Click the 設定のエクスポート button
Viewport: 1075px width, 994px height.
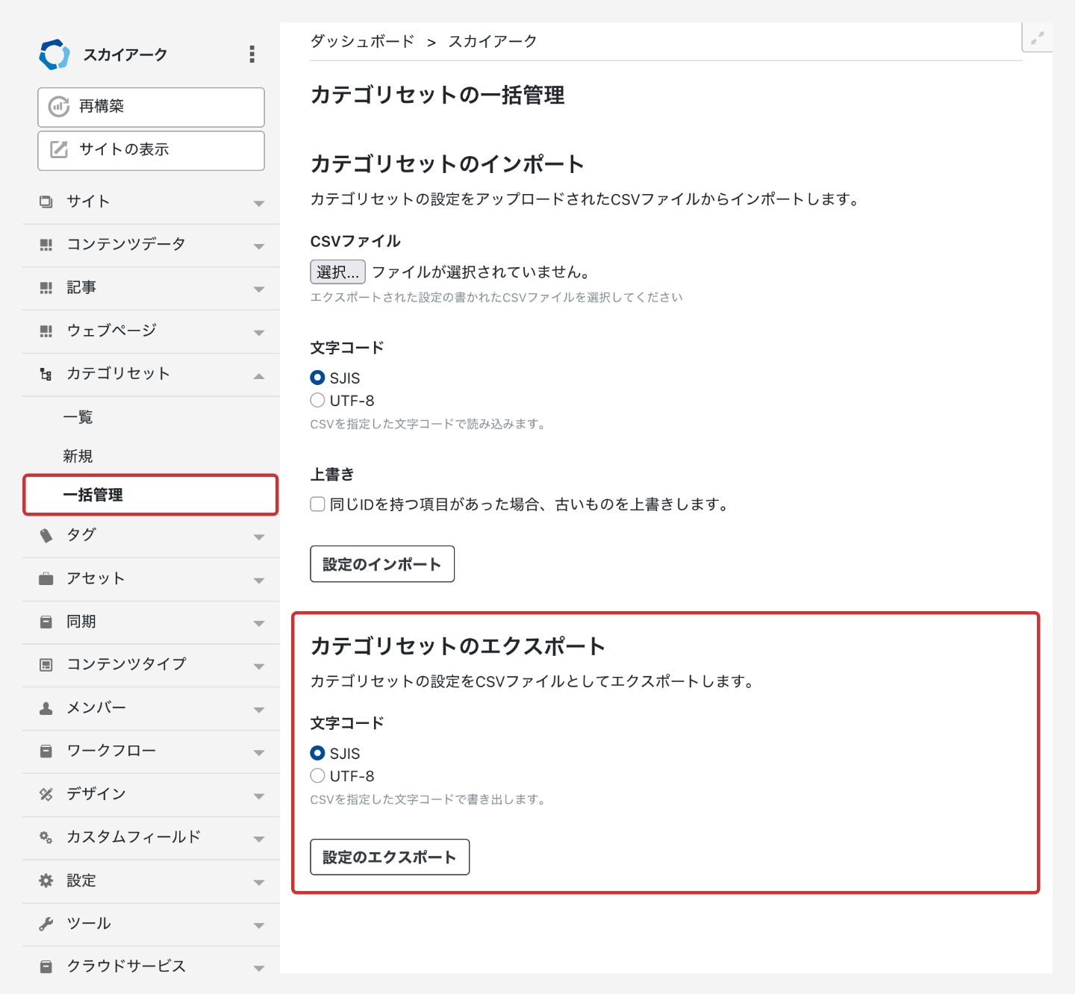click(x=390, y=857)
